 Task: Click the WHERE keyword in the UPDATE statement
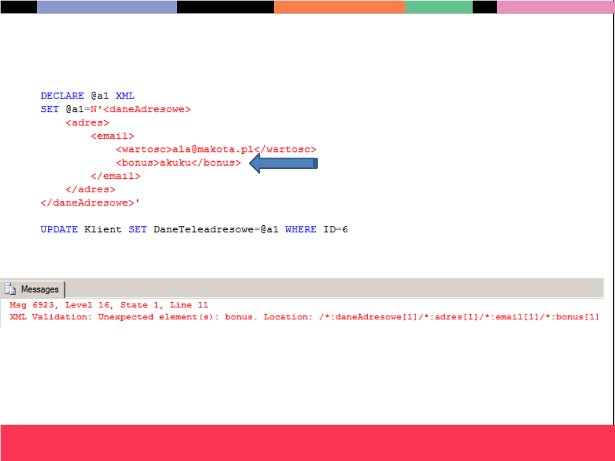point(301,229)
